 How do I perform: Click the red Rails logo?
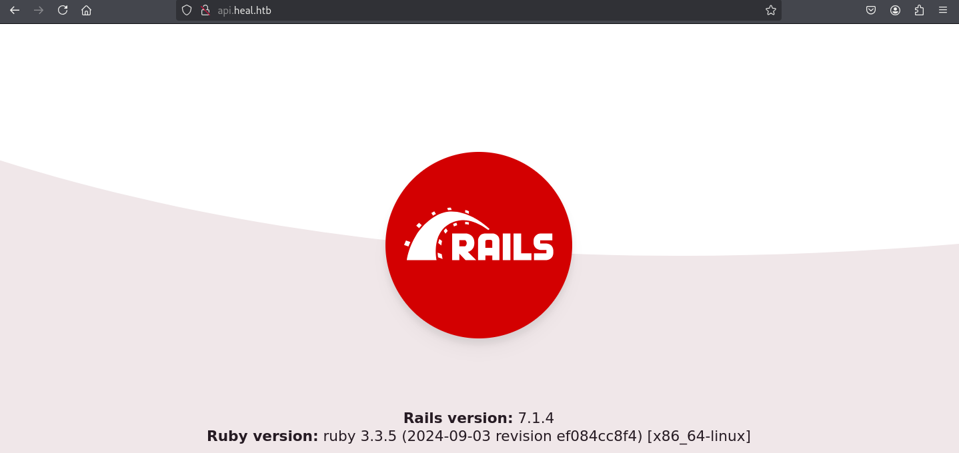479,245
